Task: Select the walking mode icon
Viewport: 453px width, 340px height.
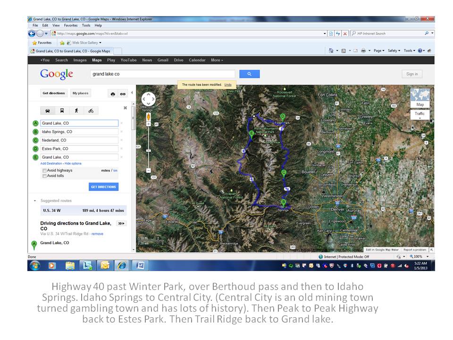Action: [76, 110]
